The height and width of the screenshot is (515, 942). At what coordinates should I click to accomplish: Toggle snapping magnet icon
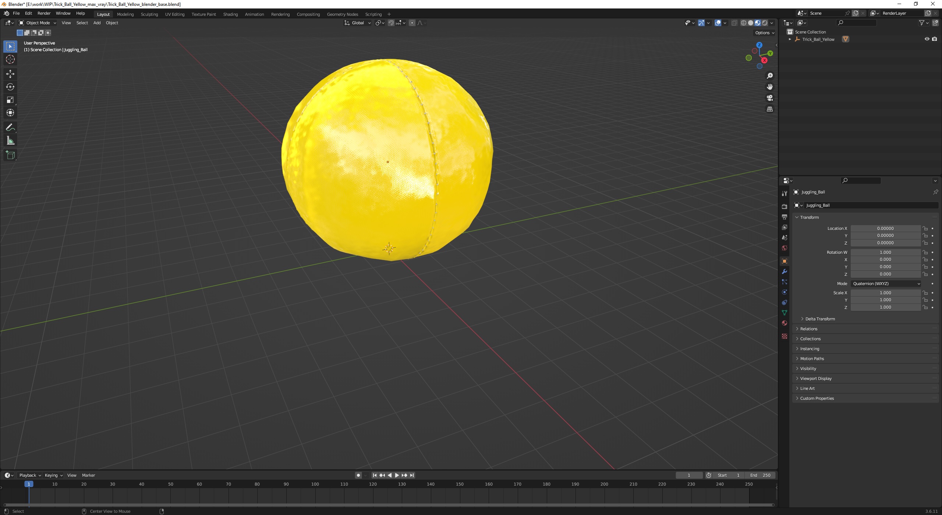tap(391, 23)
